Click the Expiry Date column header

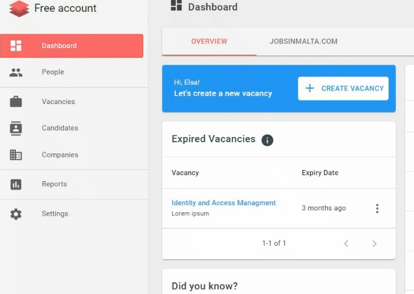[x=320, y=173]
